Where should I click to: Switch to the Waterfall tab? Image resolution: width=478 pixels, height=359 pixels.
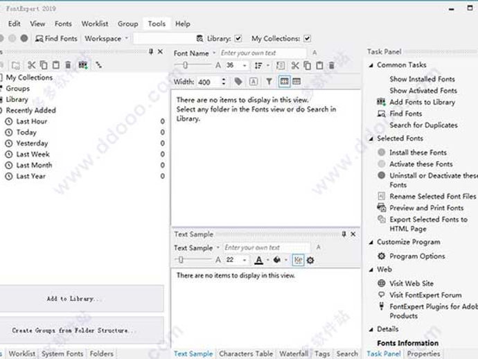tap(294, 354)
